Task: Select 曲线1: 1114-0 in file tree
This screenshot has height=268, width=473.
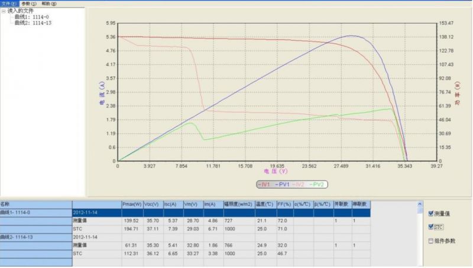Action: pos(32,17)
